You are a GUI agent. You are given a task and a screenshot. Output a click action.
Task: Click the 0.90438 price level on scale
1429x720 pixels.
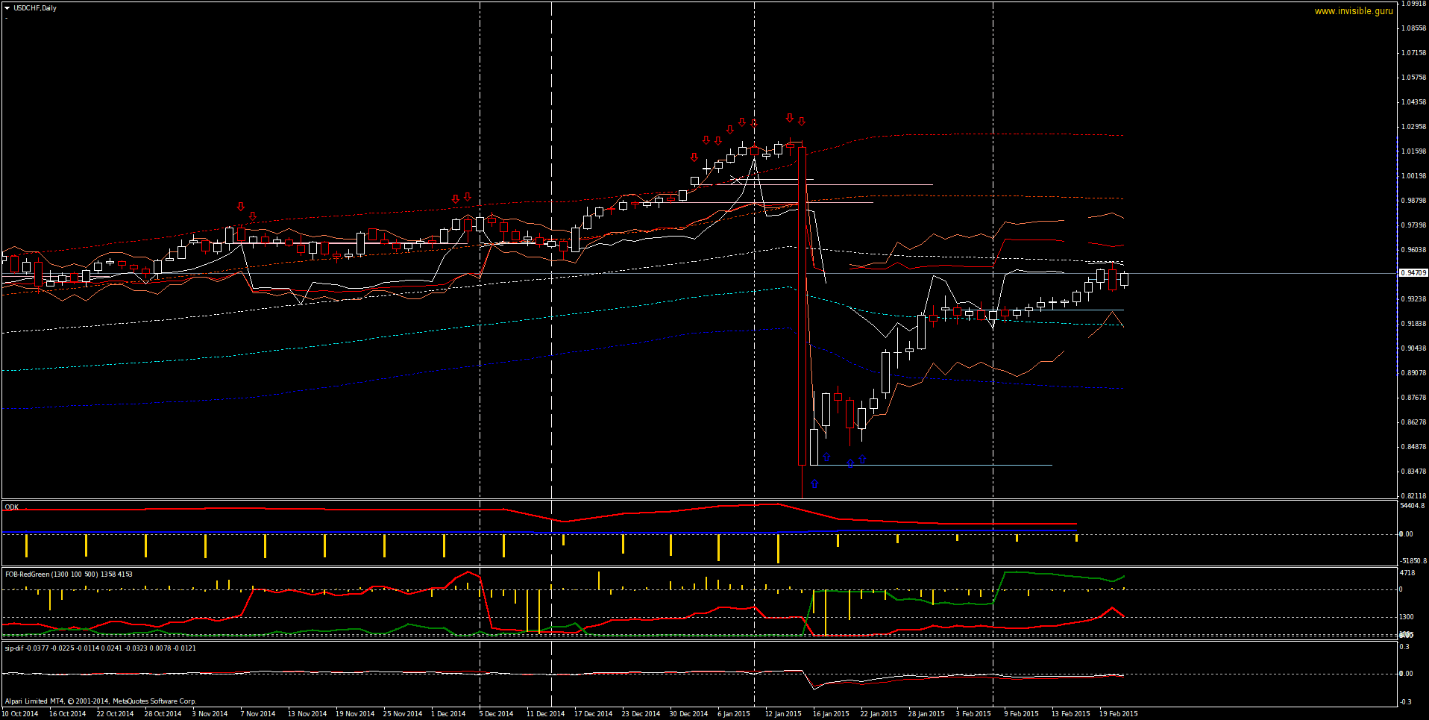tap(1413, 348)
